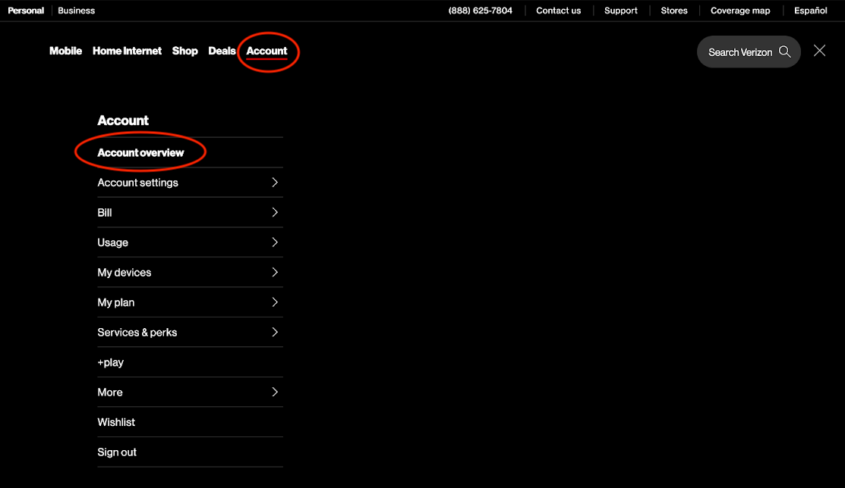This screenshot has width=845, height=488.
Task: Open the More entry
Action: pos(191,393)
